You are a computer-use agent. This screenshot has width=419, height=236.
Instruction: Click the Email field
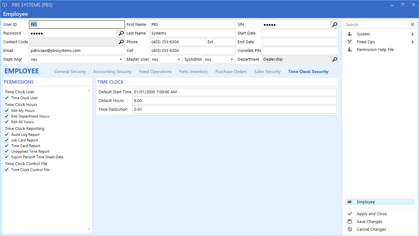[x=77, y=51]
